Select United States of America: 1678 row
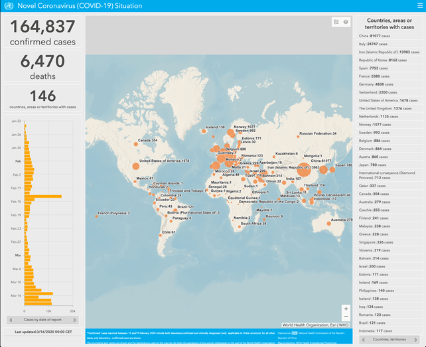Screen dimensions: 426x347 tap(390, 100)
